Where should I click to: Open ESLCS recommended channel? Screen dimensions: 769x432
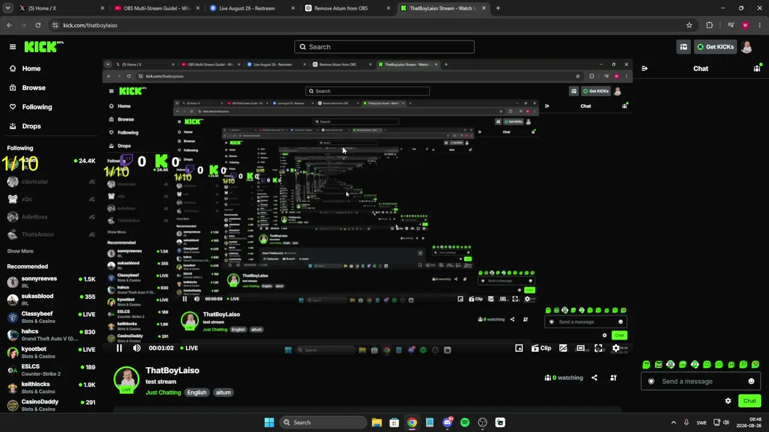click(x=51, y=370)
